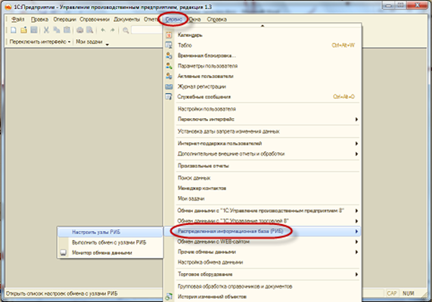Click the Open file toolbar icon

point(23,30)
